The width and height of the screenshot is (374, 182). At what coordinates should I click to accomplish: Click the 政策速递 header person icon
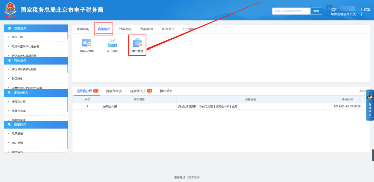(x=9, y=125)
